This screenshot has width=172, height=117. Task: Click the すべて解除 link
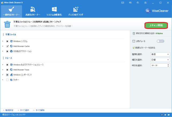click(x=40, y=110)
